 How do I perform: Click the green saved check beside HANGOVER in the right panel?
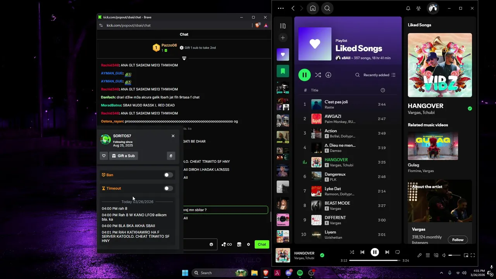coord(470,108)
